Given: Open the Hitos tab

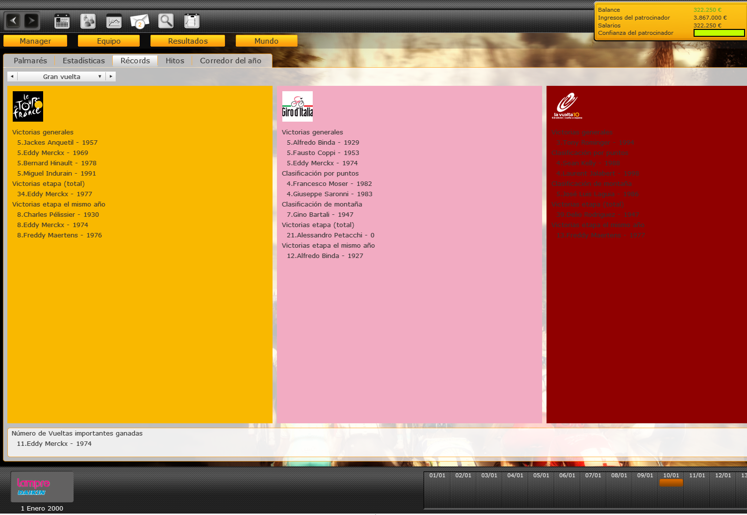Looking at the screenshot, I should tap(175, 61).
